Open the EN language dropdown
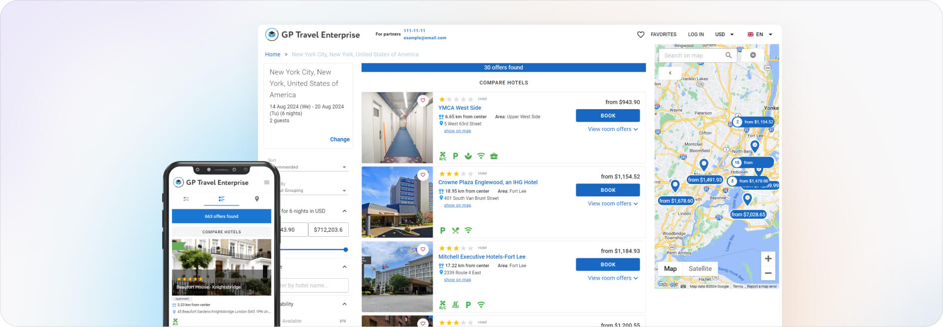943x327 pixels. tap(760, 34)
